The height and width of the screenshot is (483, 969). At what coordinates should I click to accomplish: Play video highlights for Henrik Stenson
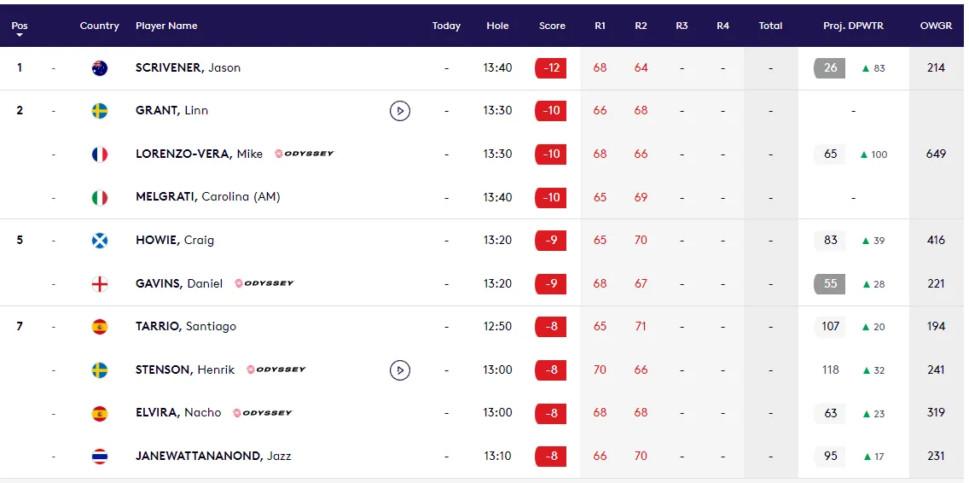(x=400, y=370)
